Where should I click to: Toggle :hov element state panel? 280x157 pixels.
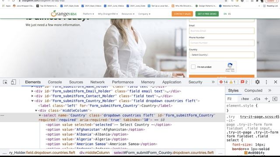tap(245, 99)
